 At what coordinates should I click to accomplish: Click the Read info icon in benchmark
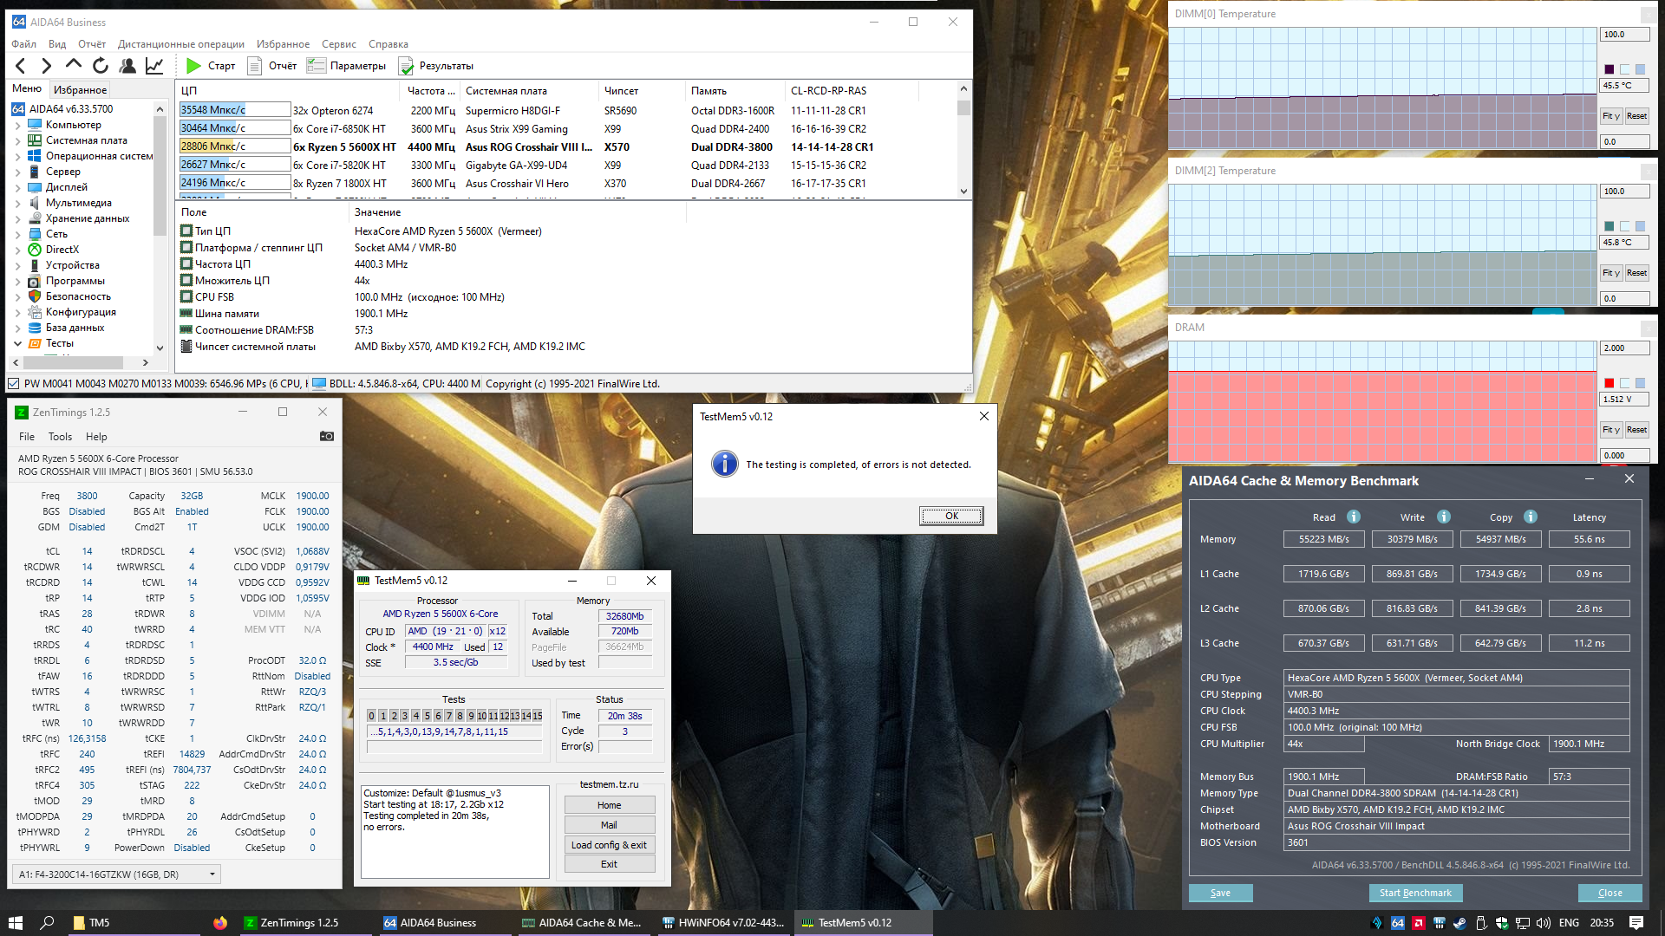point(1354,517)
